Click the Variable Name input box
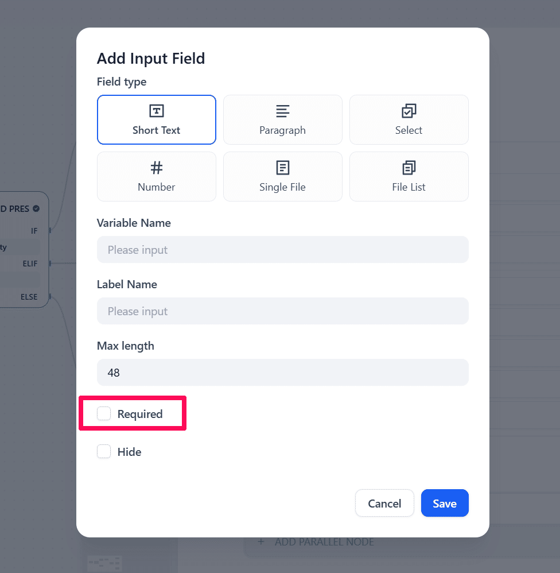 282,250
